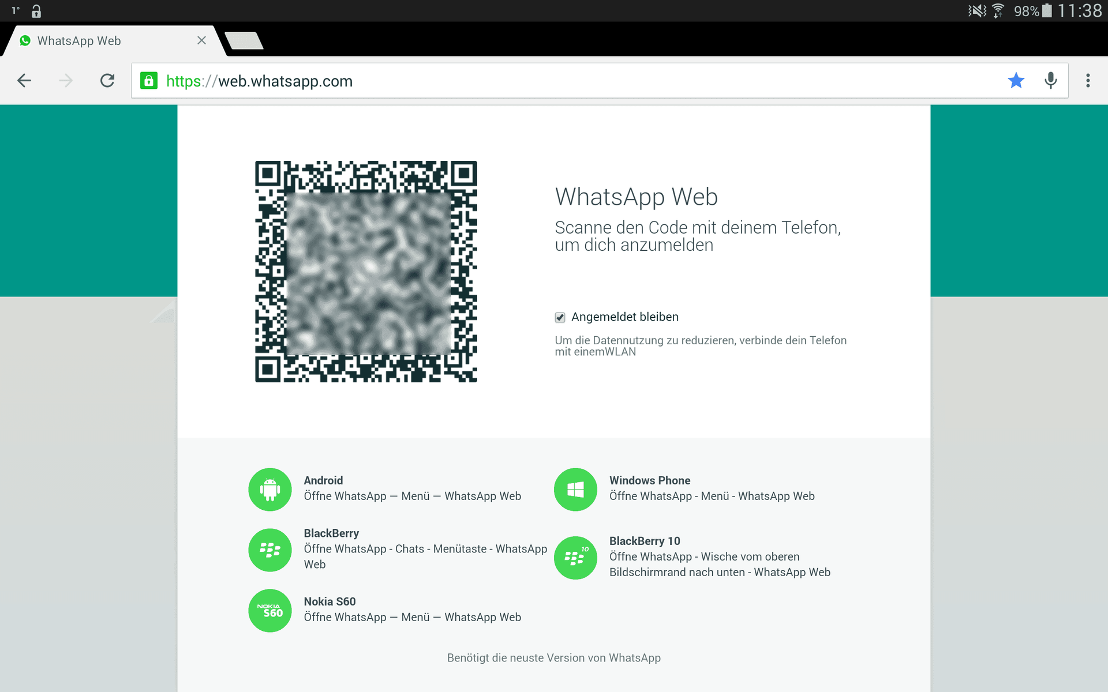Click the 'Windows Phone' heading text
Viewport: 1108px width, 692px height.
coord(650,480)
